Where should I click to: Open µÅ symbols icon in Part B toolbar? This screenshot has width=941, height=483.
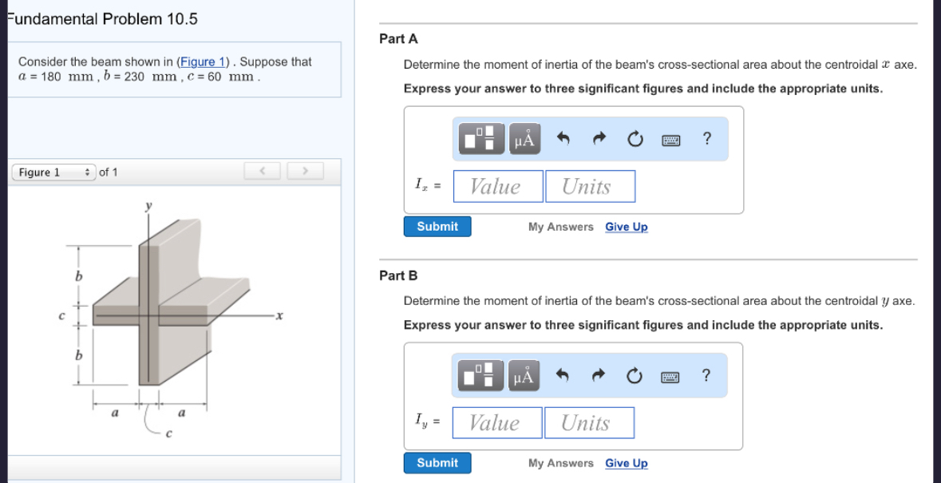pyautogui.click(x=524, y=375)
